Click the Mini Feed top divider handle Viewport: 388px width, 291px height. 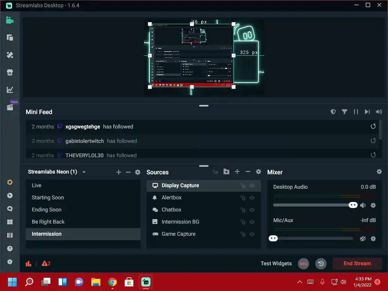point(203,106)
